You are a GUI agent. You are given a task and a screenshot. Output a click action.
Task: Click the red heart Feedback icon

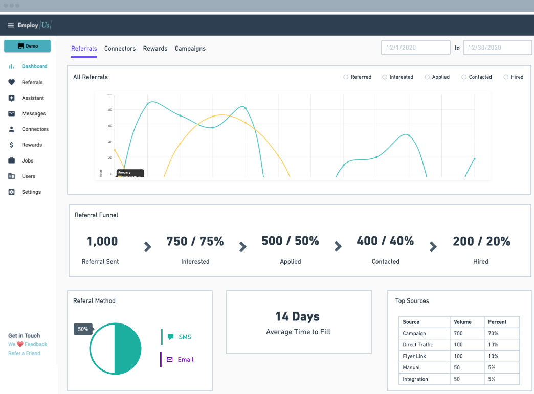[20, 344]
